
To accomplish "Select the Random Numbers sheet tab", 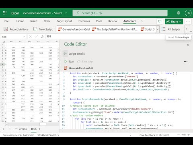I will click(34, 129).
